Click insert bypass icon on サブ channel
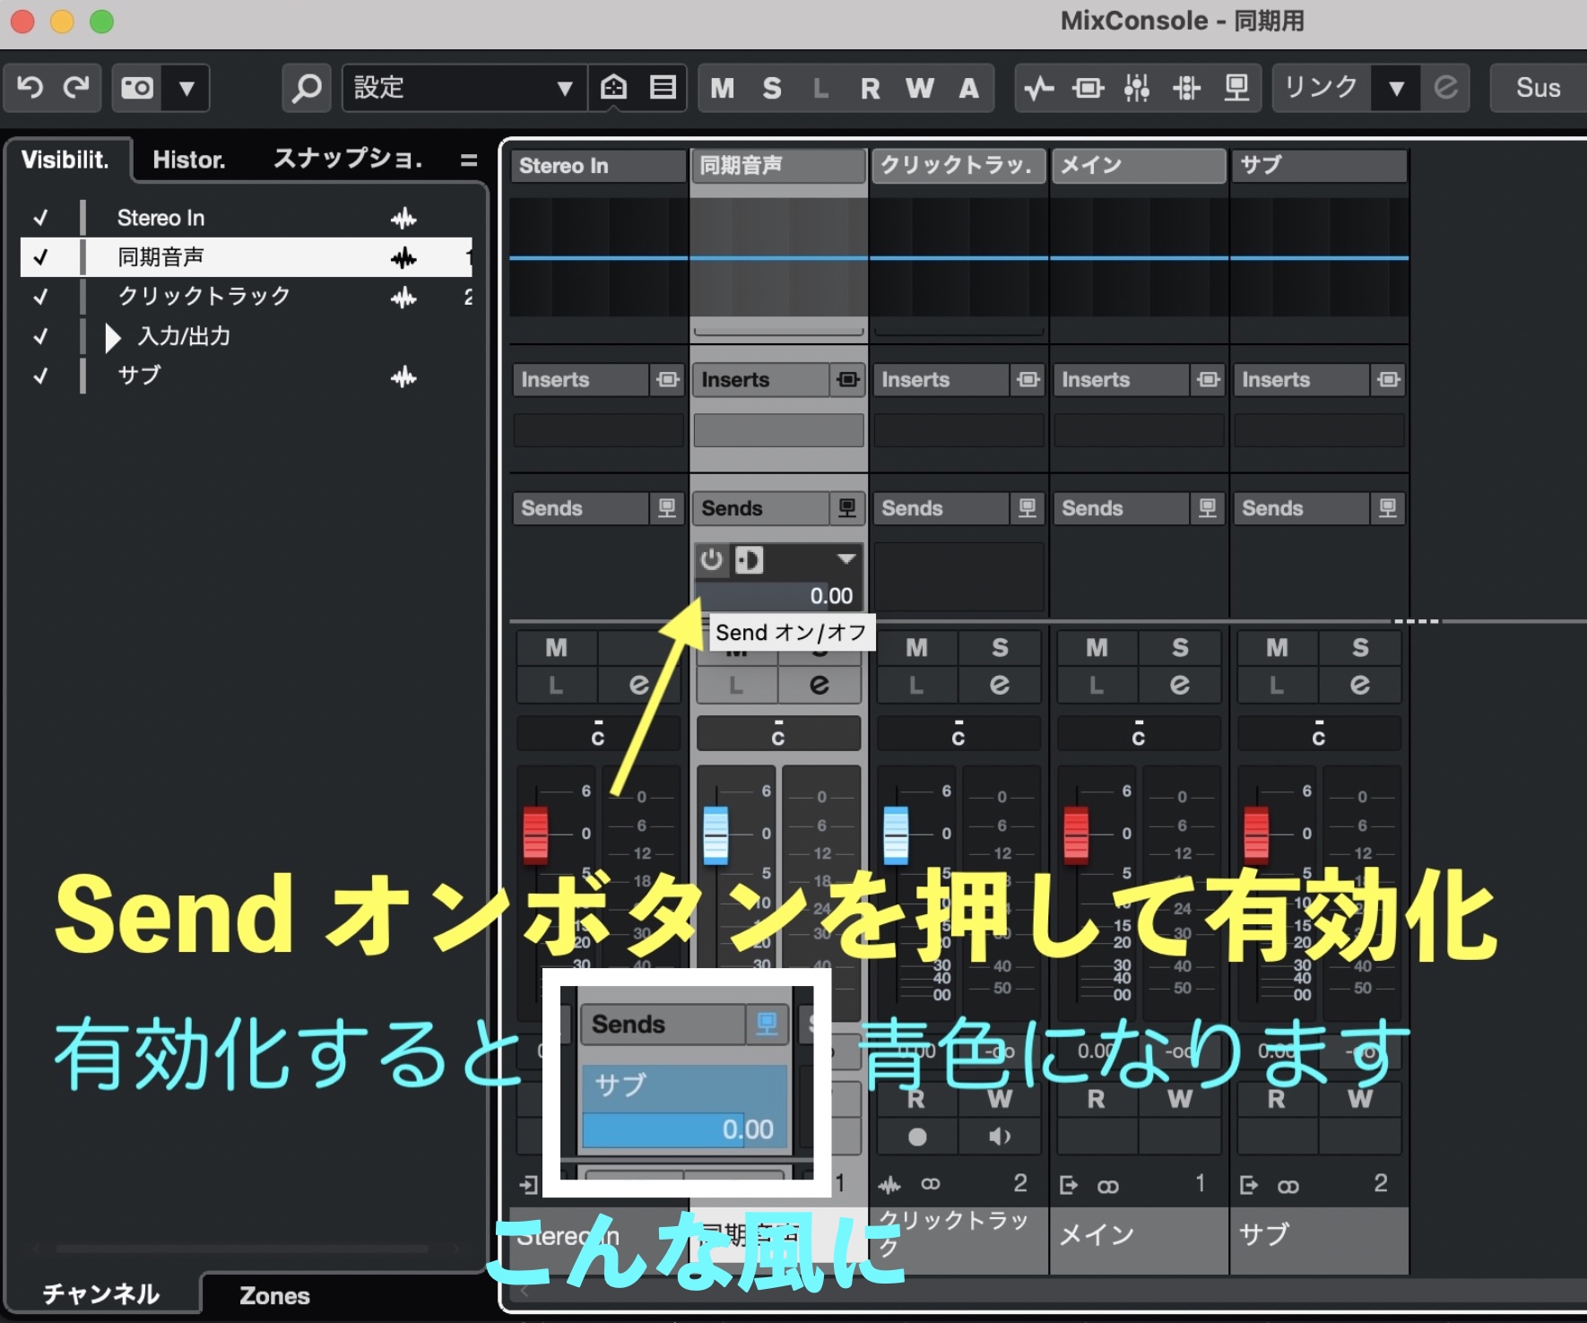The width and height of the screenshot is (1587, 1323). (1389, 380)
